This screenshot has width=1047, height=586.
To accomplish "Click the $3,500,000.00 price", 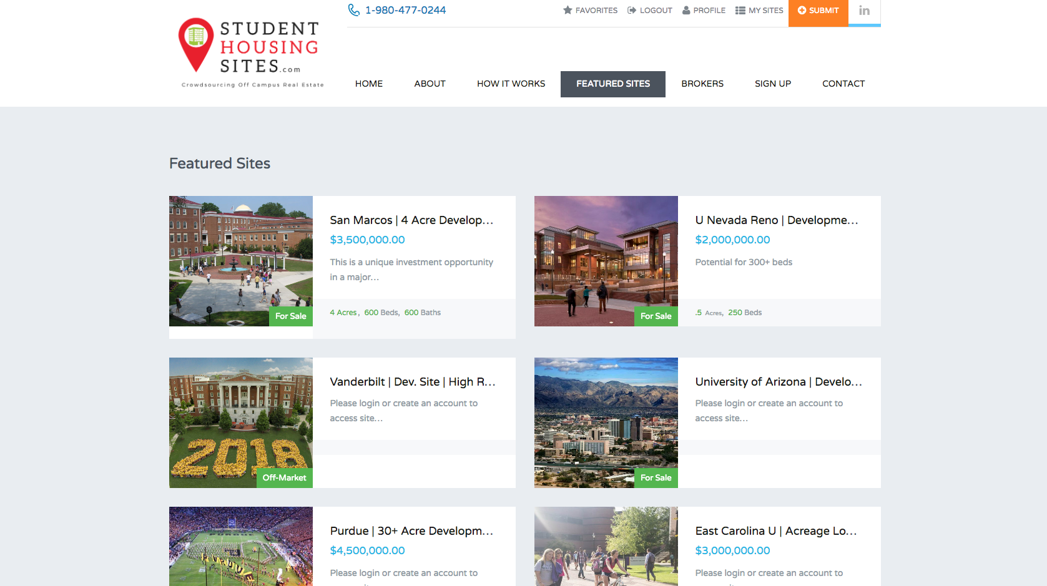I will [x=368, y=240].
